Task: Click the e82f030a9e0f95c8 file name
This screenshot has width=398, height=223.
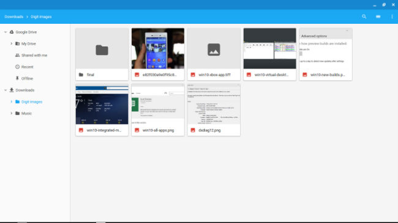Action: 159,75
